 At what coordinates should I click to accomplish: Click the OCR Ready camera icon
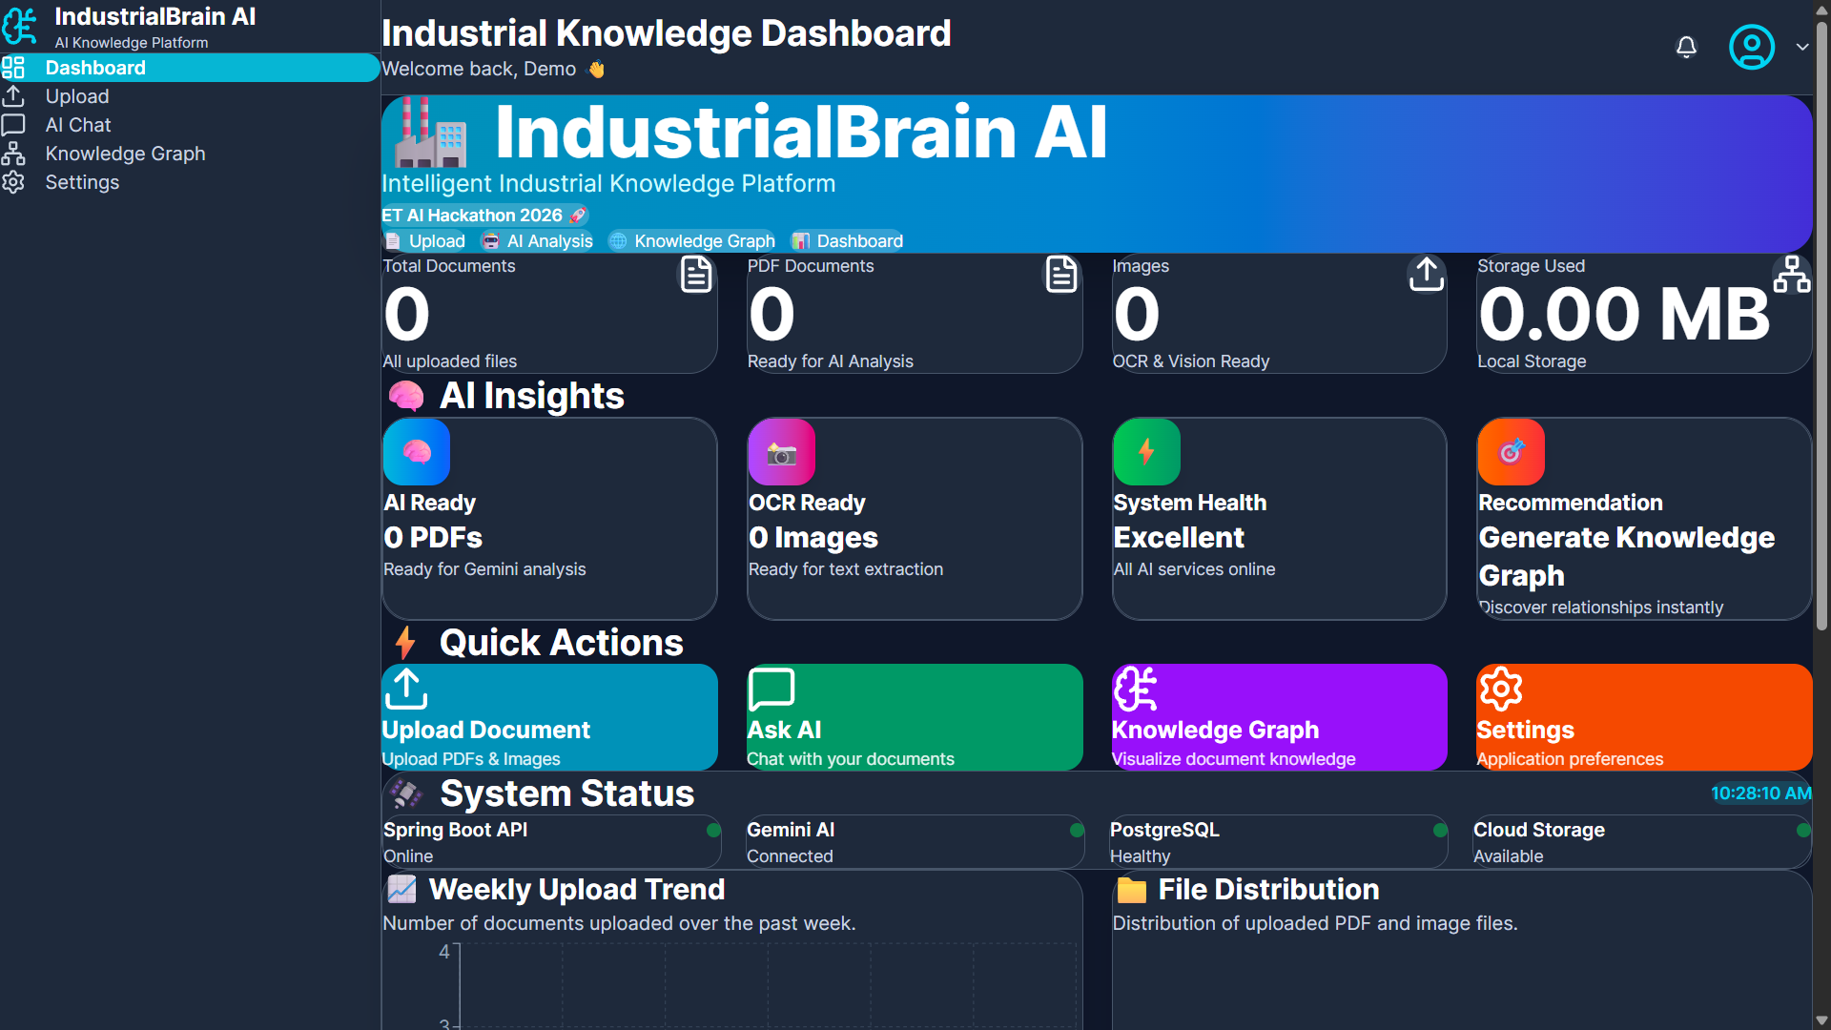[782, 452]
